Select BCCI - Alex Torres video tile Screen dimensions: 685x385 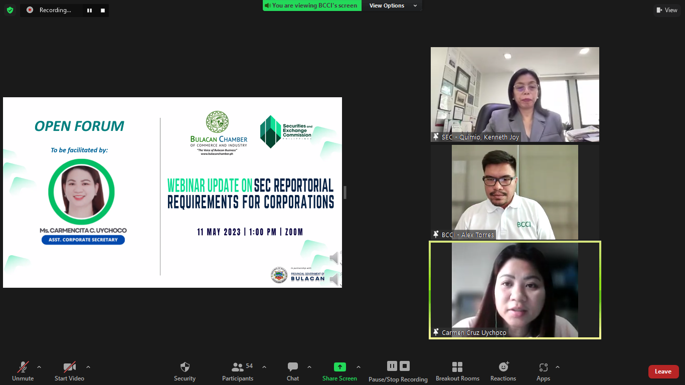(x=515, y=192)
